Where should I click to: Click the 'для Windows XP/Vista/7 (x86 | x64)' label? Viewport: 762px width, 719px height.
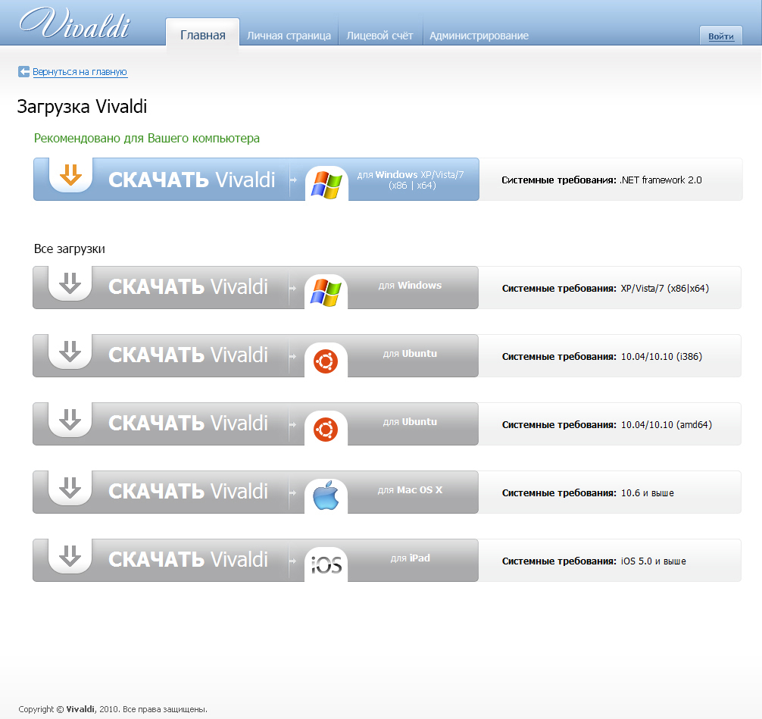point(411,180)
